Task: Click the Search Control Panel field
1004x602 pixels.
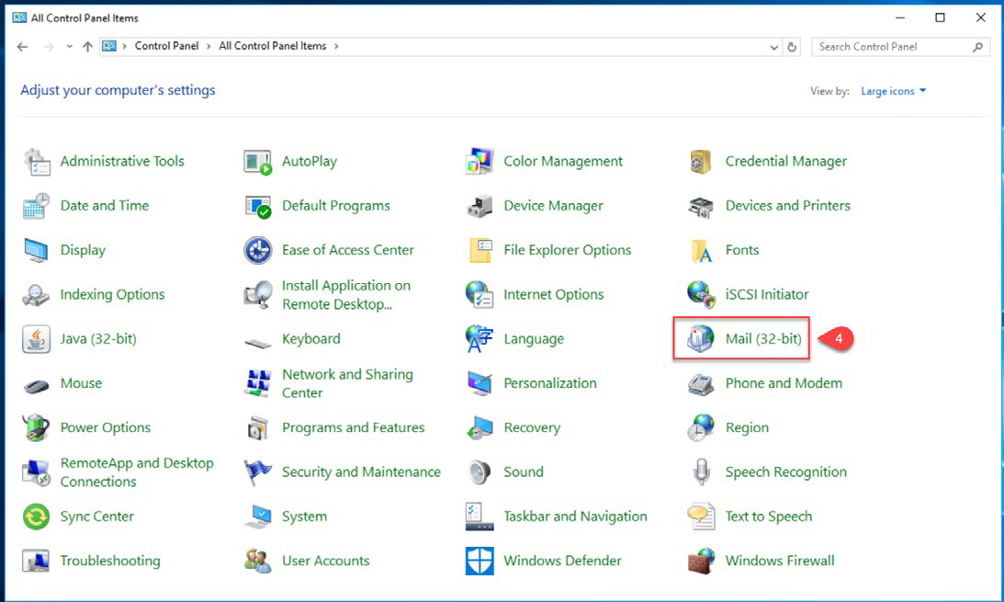Action: 891,47
